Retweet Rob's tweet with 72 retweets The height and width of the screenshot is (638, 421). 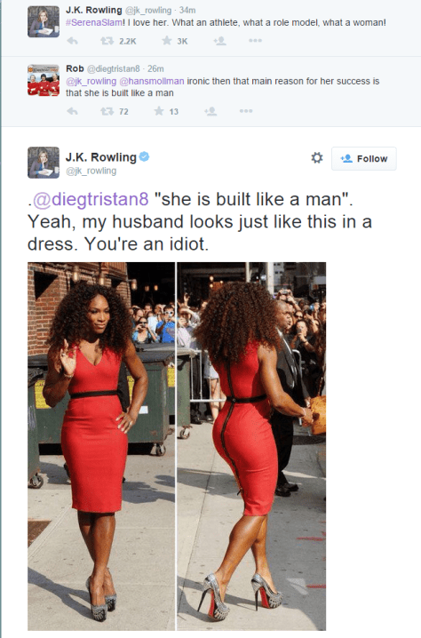click(107, 111)
